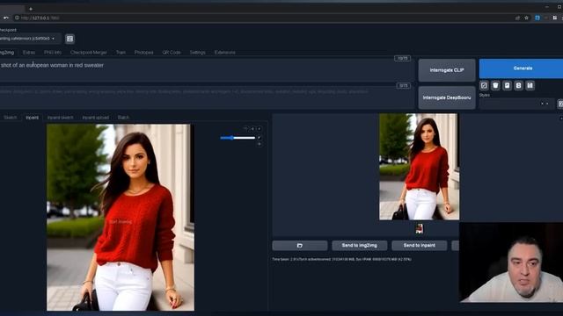
Task: Switch to the img2img tab
Action: (7, 53)
